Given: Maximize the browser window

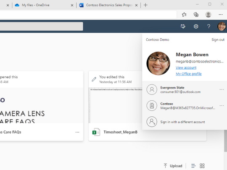Looking at the screenshot, I should coord(210,4).
